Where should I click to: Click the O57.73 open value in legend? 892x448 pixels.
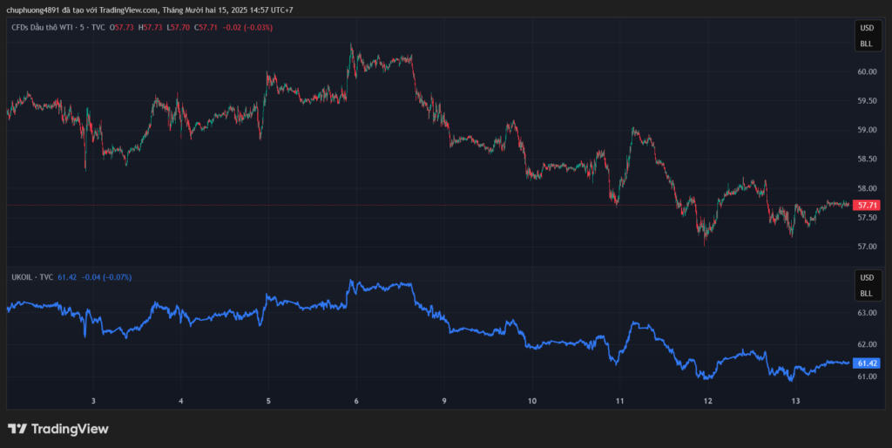coord(124,28)
